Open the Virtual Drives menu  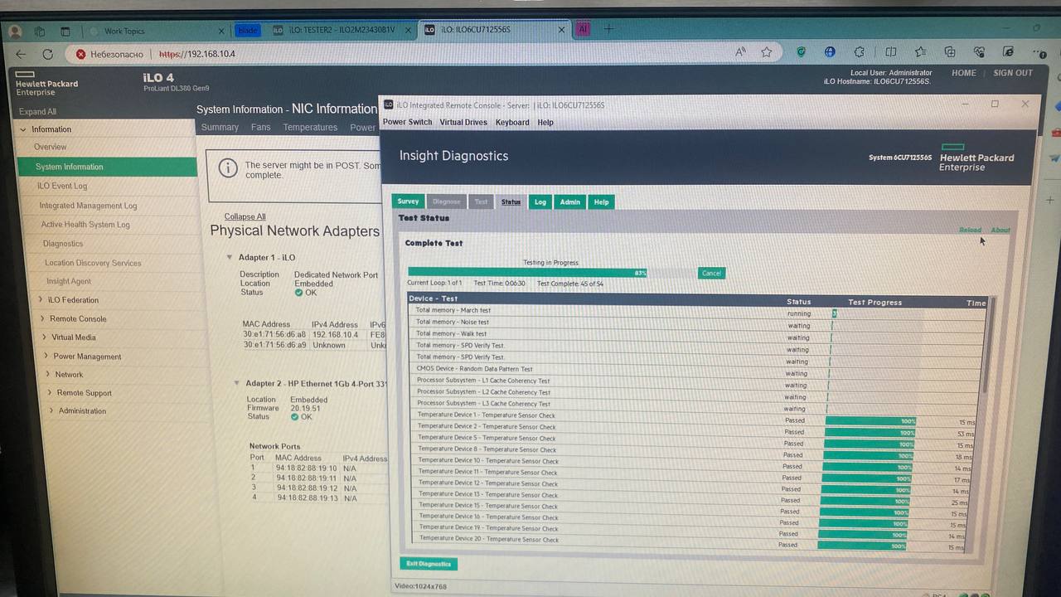click(x=463, y=122)
